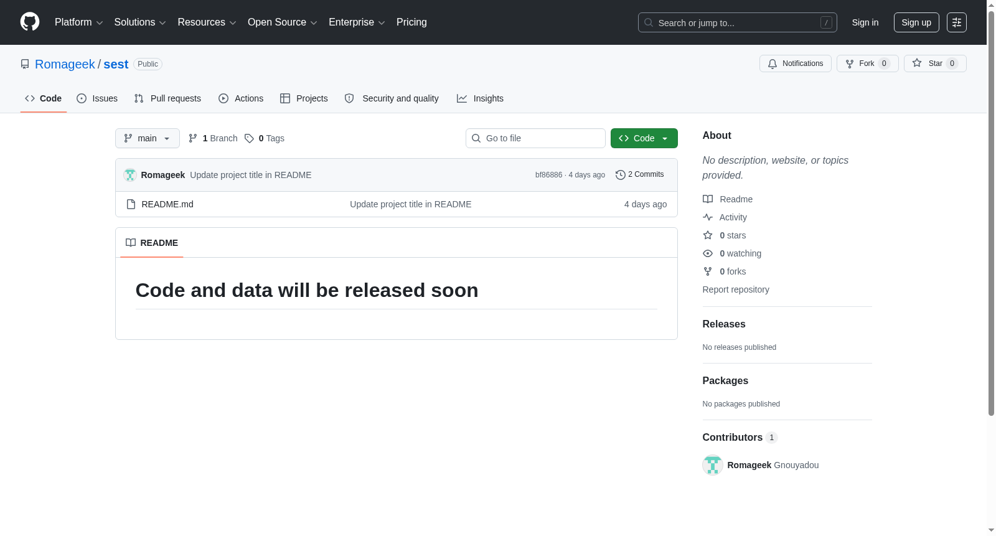Star the repository
The image size is (996, 536).
935,63
